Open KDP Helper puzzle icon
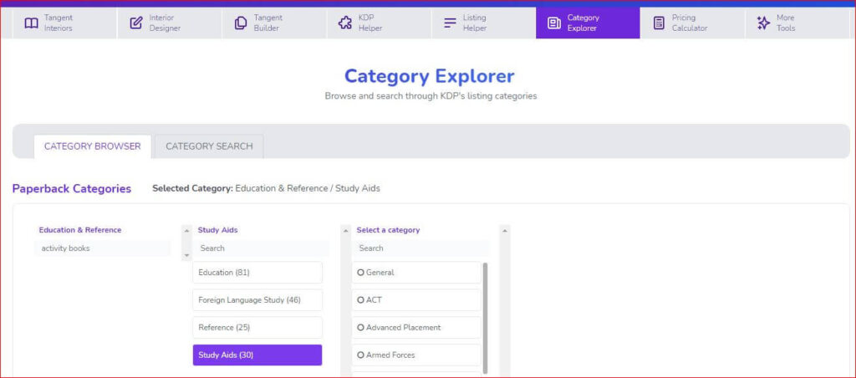 pos(345,23)
